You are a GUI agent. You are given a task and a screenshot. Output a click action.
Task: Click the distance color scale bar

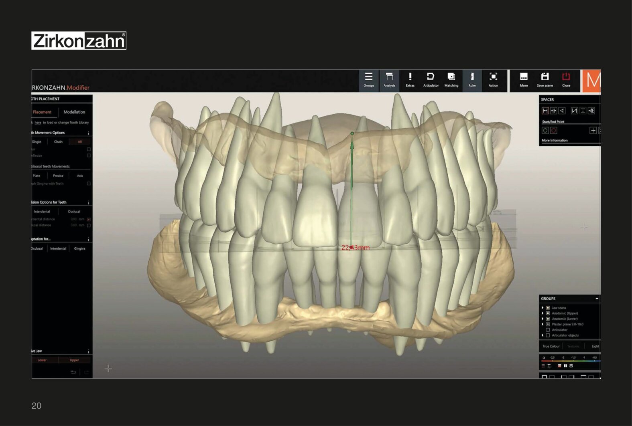click(x=570, y=361)
